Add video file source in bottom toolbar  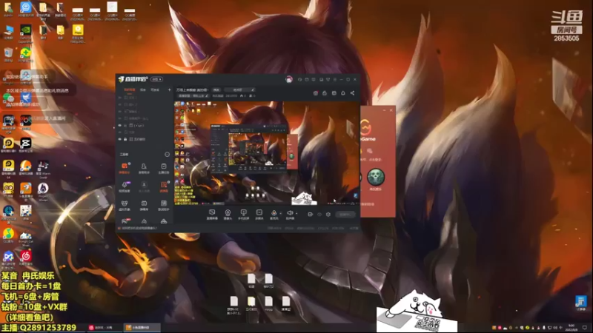(x=259, y=214)
